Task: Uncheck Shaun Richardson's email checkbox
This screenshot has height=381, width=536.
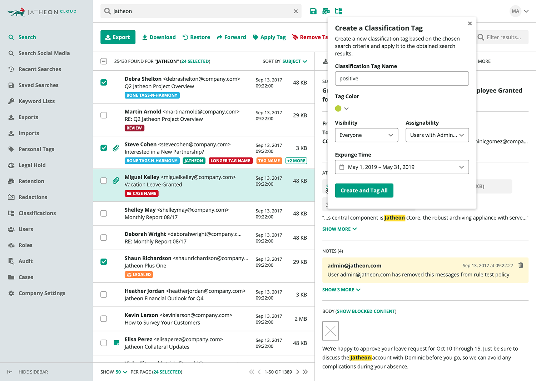Action: pyautogui.click(x=104, y=262)
